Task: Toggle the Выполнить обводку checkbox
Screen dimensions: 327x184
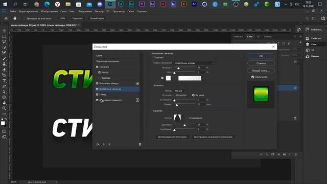Action: tap(97, 83)
